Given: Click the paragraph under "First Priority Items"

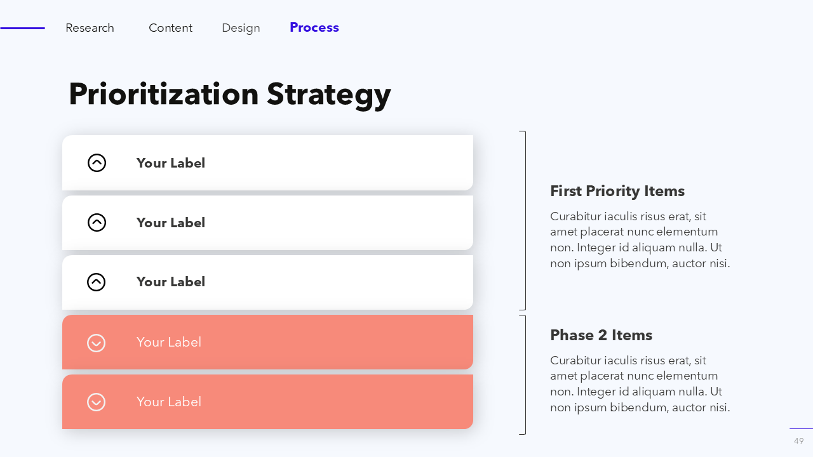Looking at the screenshot, I should [640, 240].
